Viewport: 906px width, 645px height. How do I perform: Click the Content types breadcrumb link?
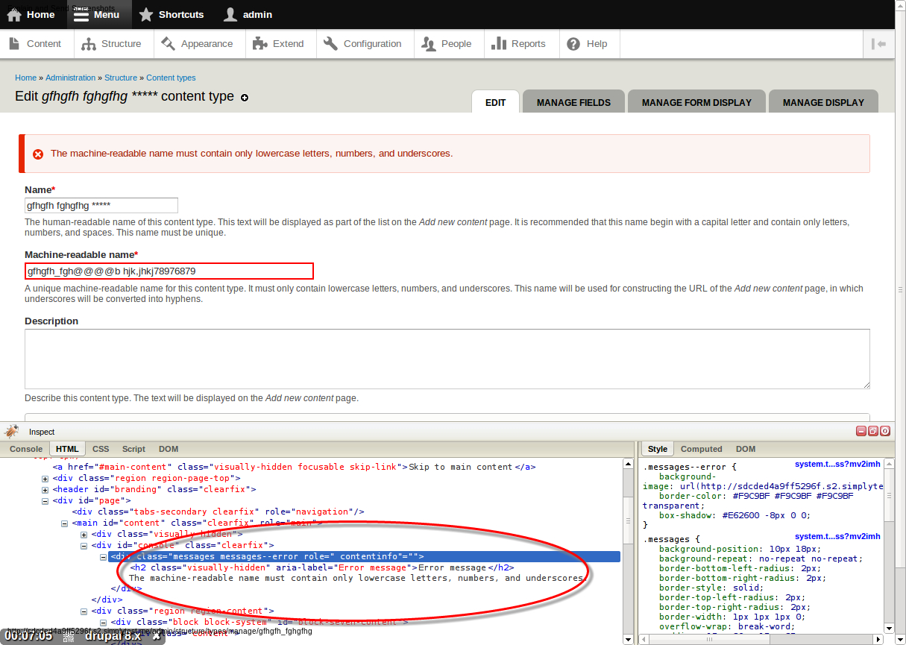click(x=171, y=78)
